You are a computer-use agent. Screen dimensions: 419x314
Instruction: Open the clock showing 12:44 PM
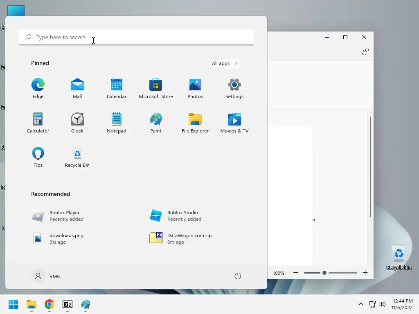tap(402, 304)
